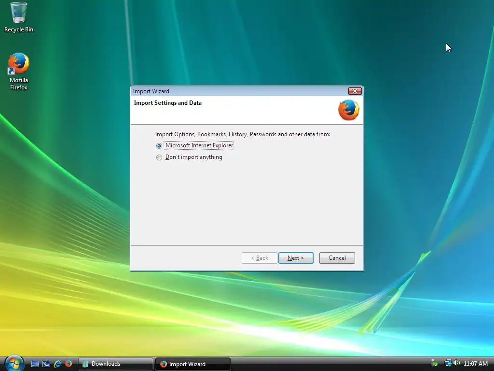Open the network status tray icon
Image resolution: width=494 pixels, height=371 pixels.
(x=448, y=363)
